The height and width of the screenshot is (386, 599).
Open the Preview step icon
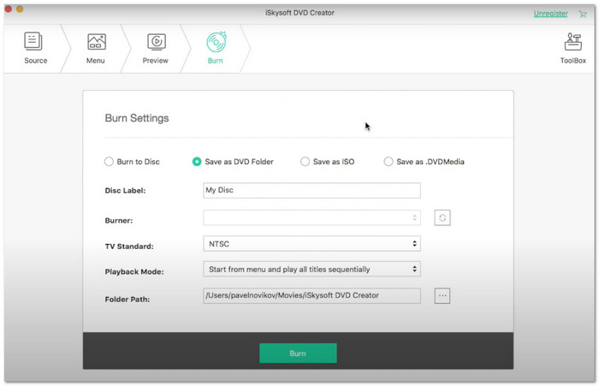(x=157, y=42)
